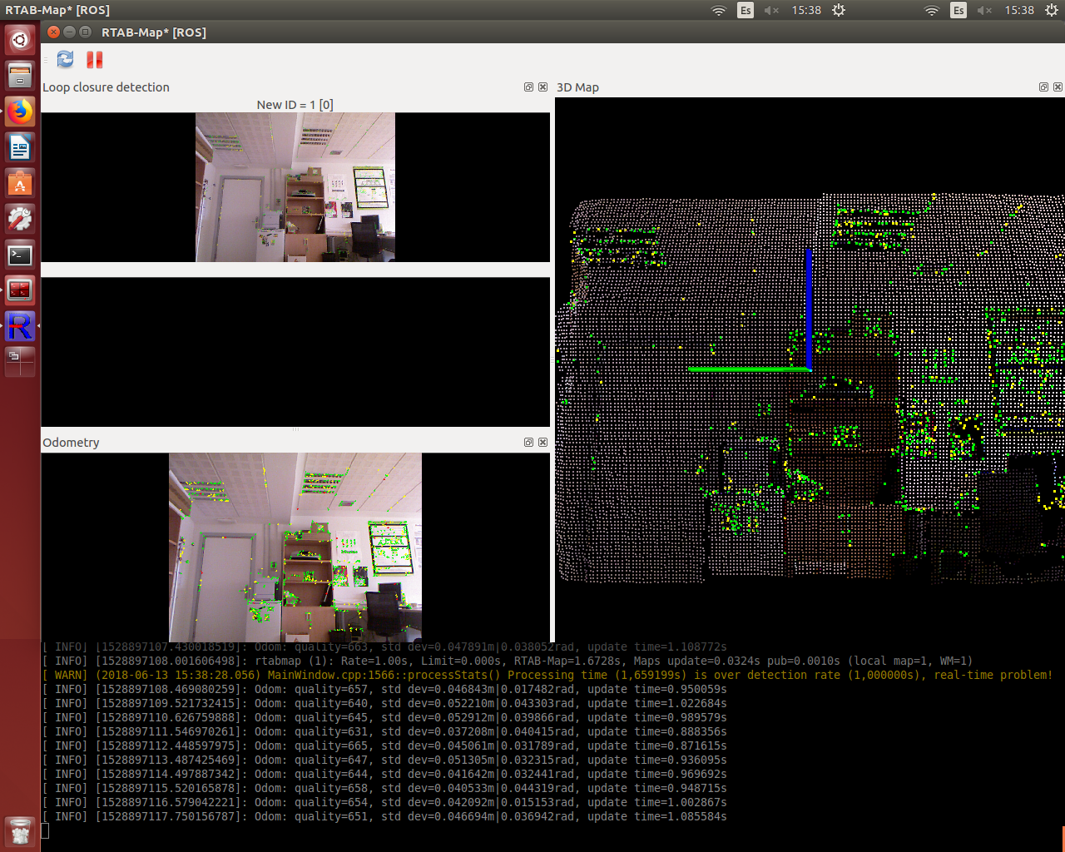Image resolution: width=1065 pixels, height=852 pixels.
Task: Click the Loop closure detection camera image
Action: 295,187
